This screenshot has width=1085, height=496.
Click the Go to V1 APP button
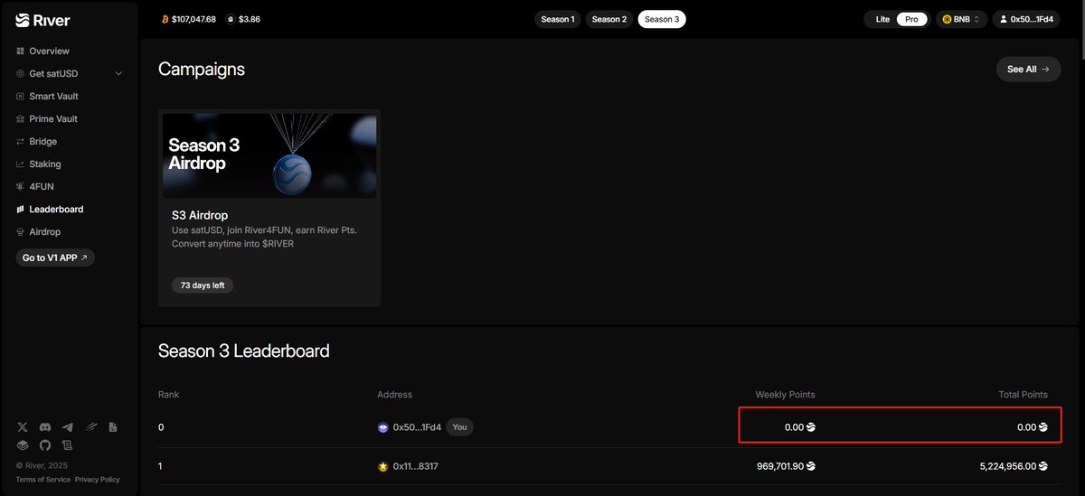click(55, 257)
